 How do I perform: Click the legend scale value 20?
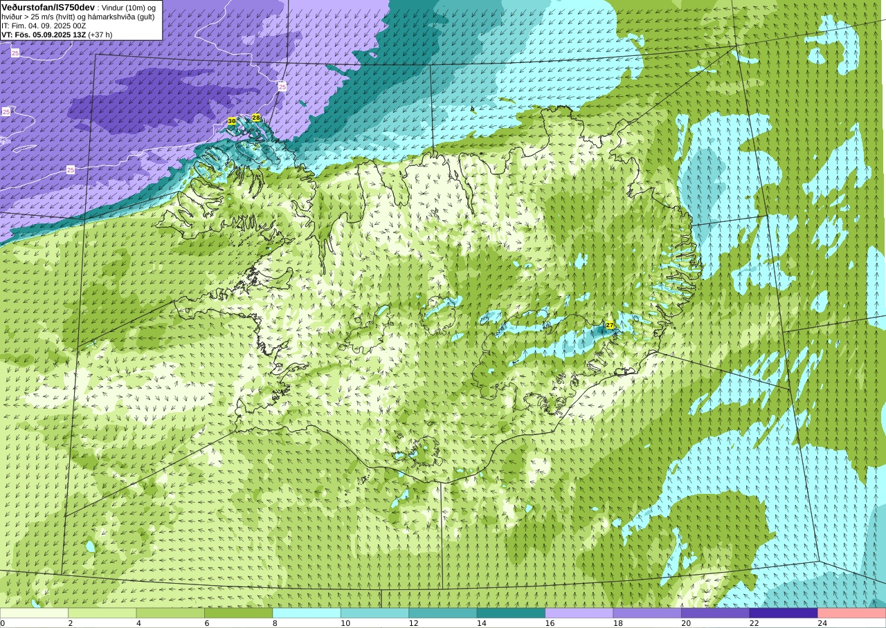click(x=686, y=623)
